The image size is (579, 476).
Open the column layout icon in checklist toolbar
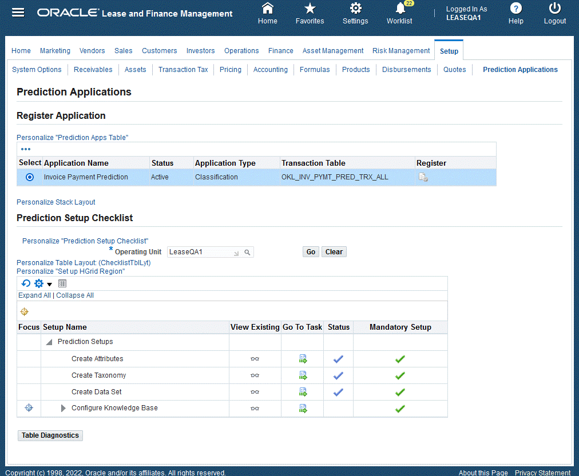[62, 283]
